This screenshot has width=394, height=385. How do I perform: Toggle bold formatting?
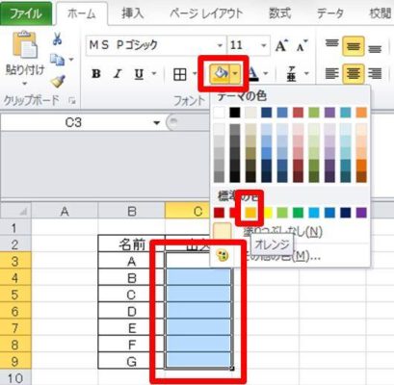[x=96, y=74]
